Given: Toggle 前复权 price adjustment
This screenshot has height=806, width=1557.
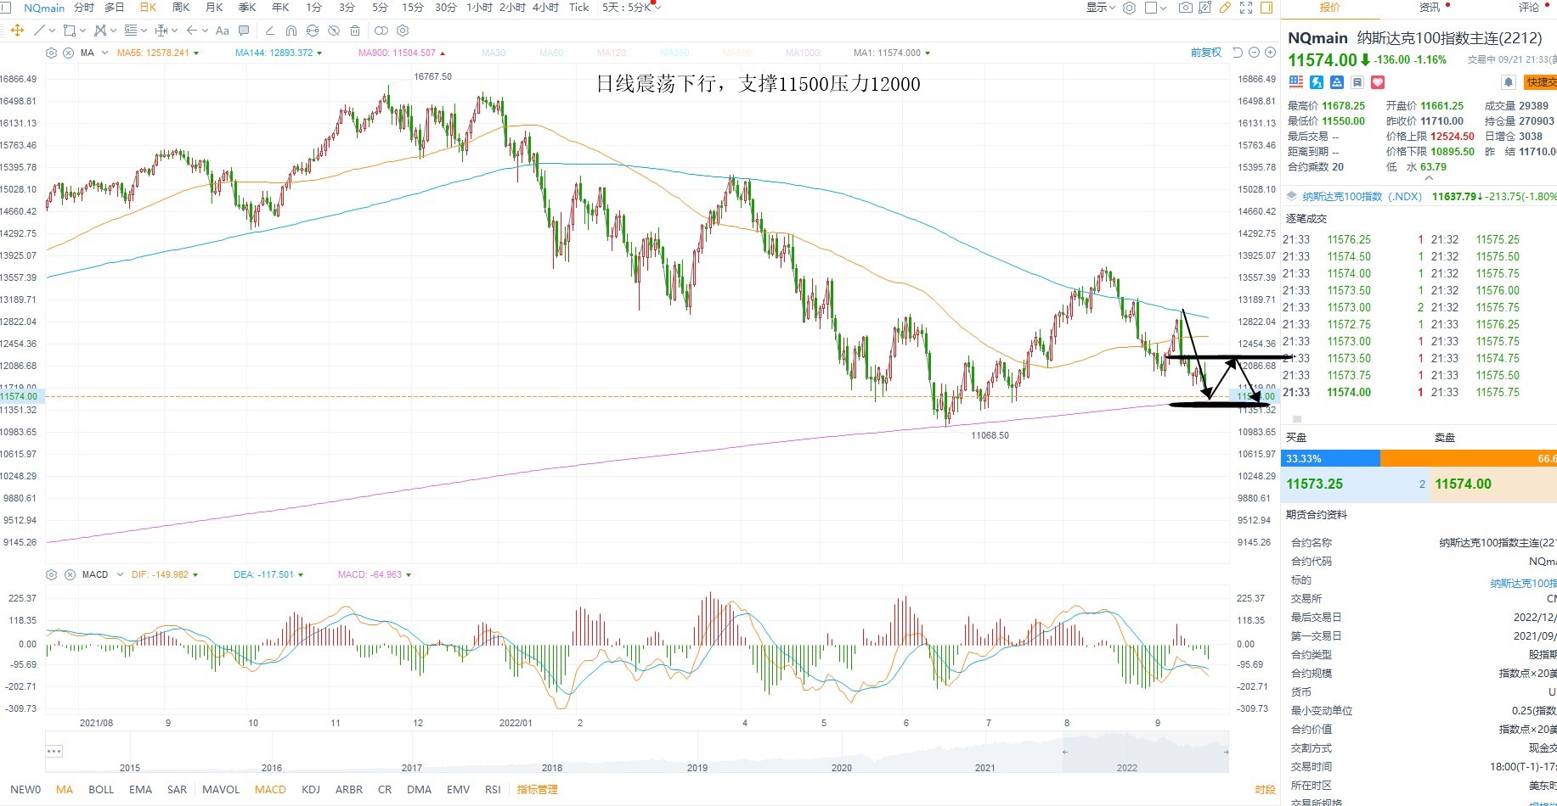Looking at the screenshot, I should (x=1206, y=53).
